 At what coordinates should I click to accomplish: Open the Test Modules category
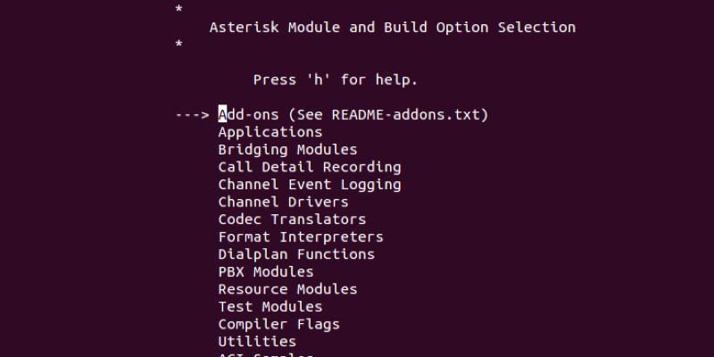pos(270,306)
